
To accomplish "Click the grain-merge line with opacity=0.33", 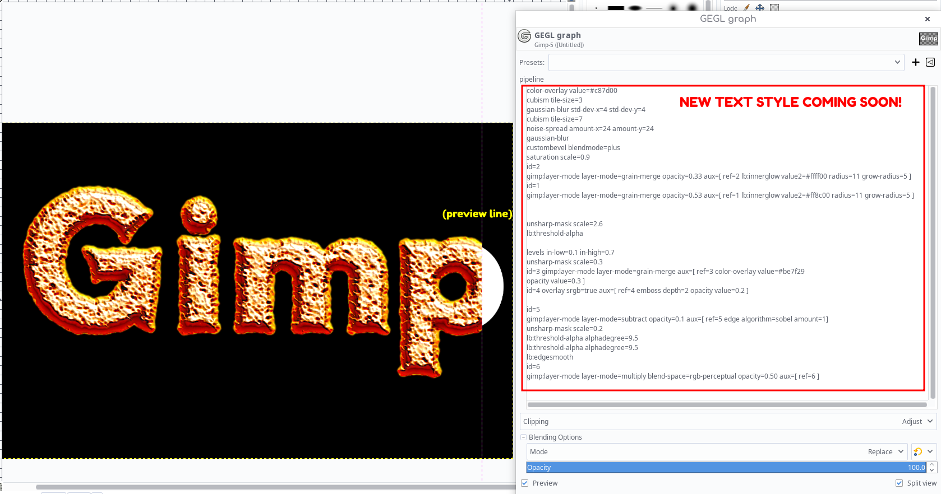I will pos(719,176).
